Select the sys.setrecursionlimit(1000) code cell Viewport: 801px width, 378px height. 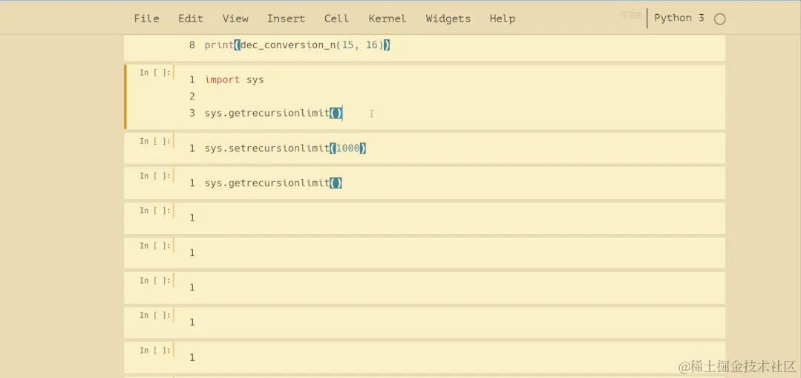coord(450,148)
